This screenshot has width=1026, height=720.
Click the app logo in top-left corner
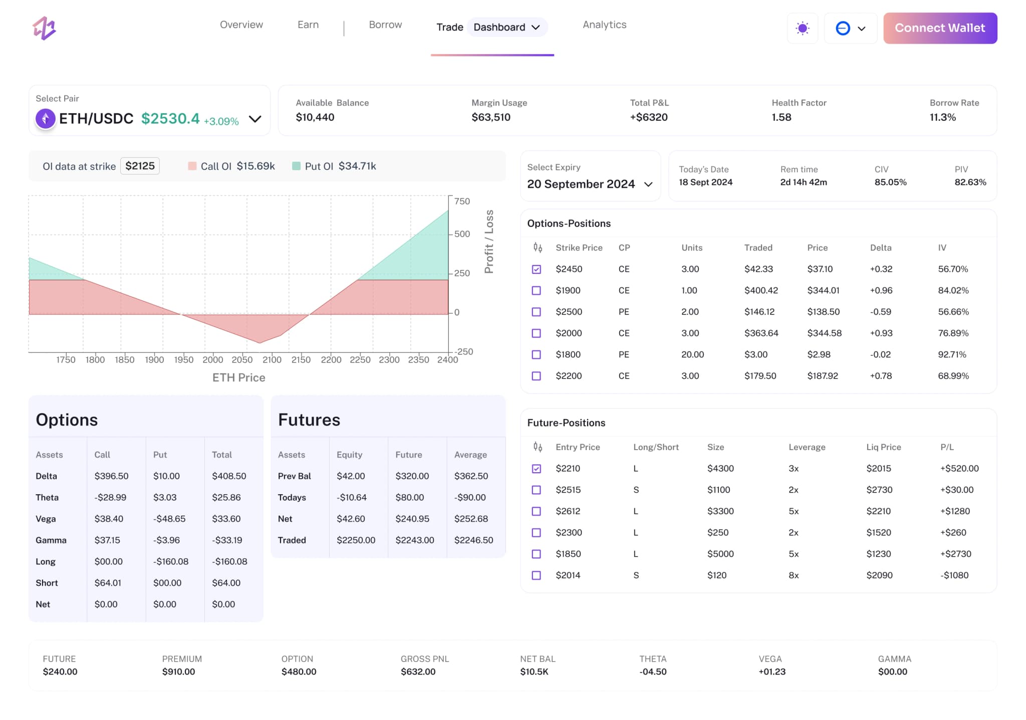45,28
